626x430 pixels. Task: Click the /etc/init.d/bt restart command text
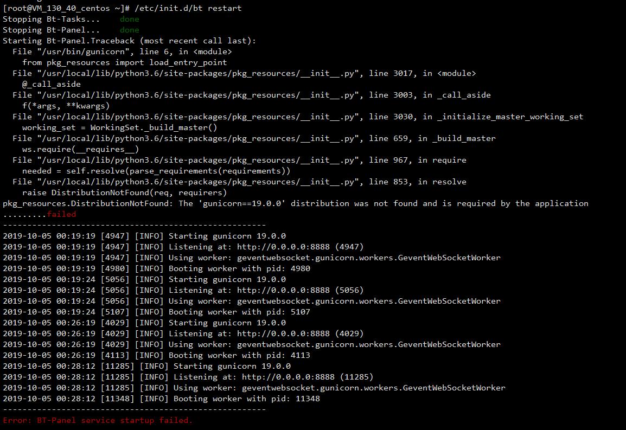click(x=188, y=8)
